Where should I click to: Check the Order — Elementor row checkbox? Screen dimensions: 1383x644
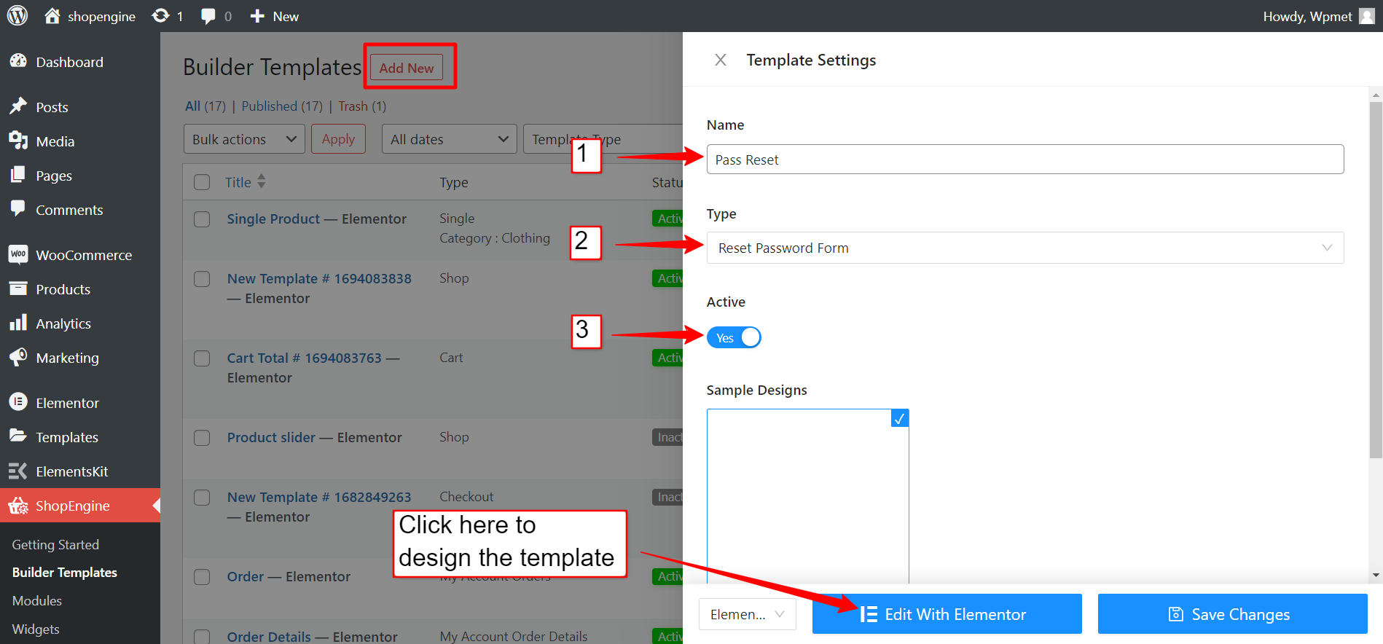202,577
